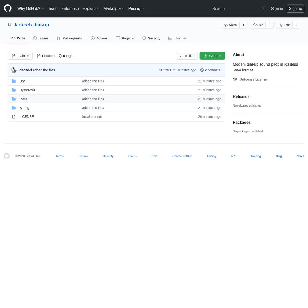Open the main branch selector
Screen dimensions: 308x308
click(20, 56)
